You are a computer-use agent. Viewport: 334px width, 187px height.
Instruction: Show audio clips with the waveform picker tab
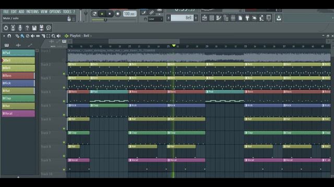18,45
